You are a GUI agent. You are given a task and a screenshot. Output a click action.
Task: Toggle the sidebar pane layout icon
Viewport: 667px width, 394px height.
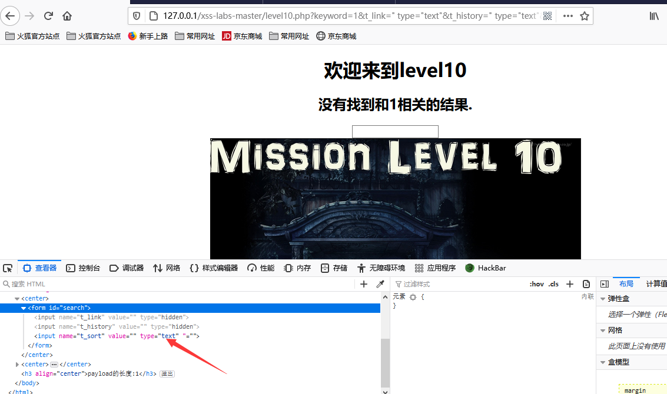pos(605,284)
